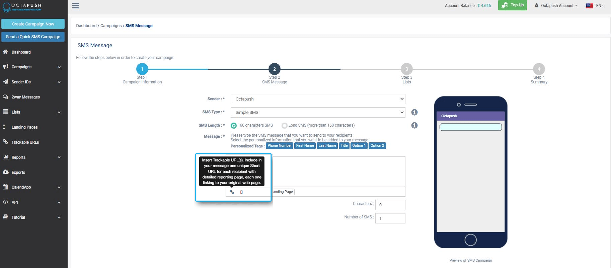
Task: Insert landing page with the phone icon
Action: click(x=241, y=192)
